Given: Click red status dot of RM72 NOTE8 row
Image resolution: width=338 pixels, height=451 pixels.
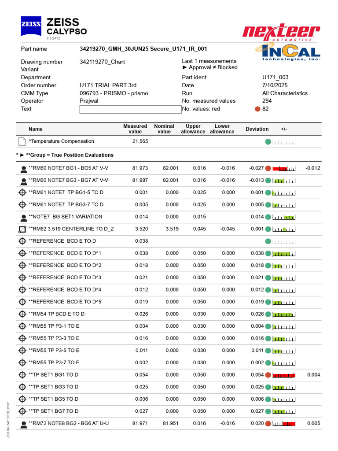Looking at the screenshot, I should (268, 423).
